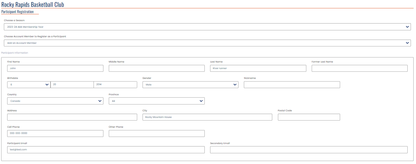The width and height of the screenshot is (416, 164).
Task: Focus the Nickname input field
Action: click(x=292, y=85)
